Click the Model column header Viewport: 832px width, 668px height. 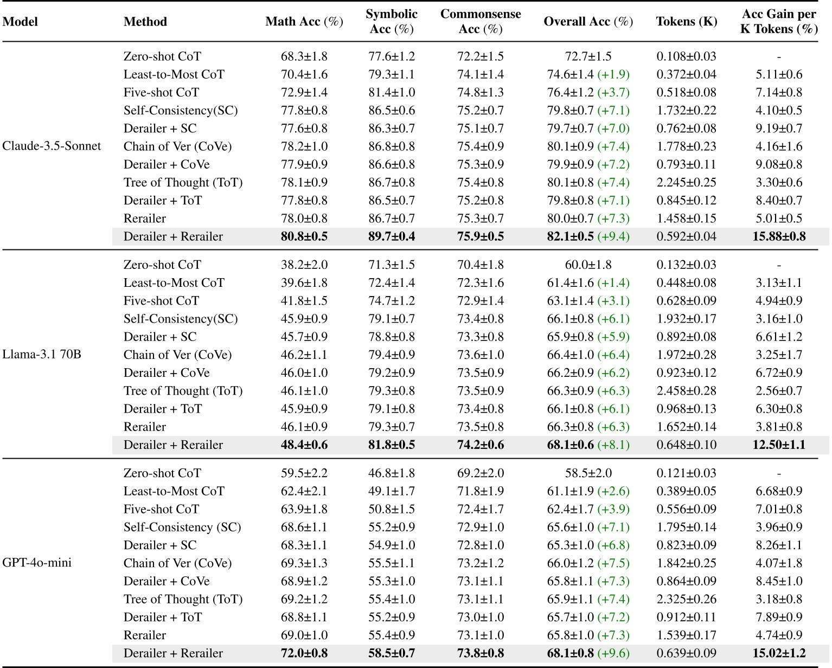point(20,22)
